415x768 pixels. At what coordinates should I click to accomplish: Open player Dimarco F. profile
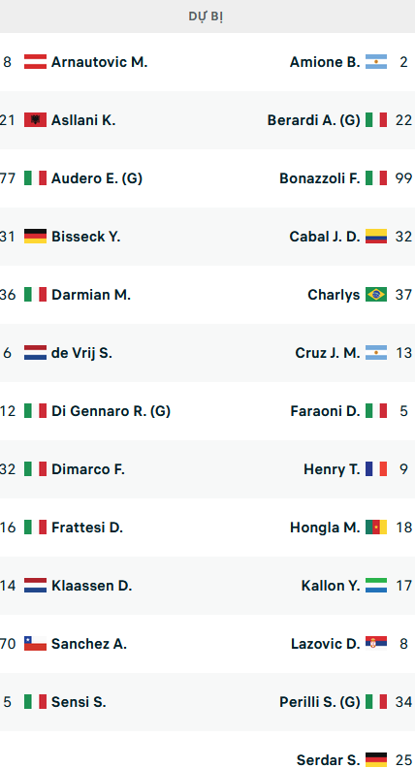click(x=88, y=469)
